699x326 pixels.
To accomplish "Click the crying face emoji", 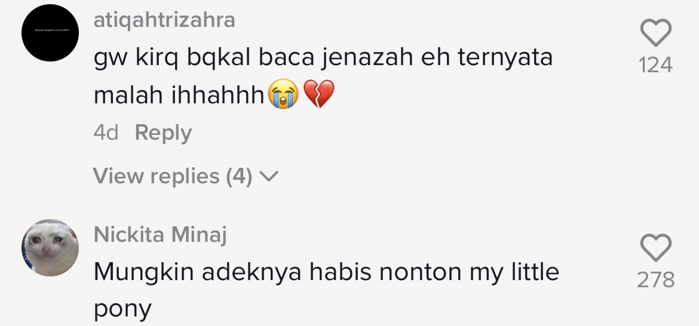I will pyautogui.click(x=283, y=95).
